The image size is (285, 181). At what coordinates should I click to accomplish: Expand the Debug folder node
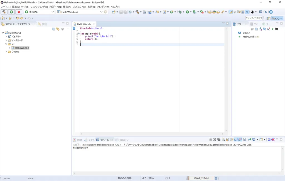click(6, 52)
